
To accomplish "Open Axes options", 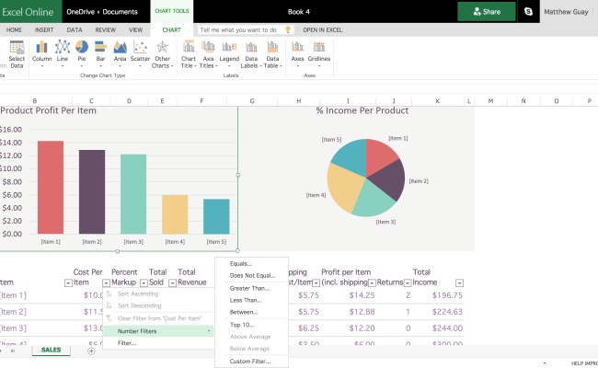I will tap(297, 54).
